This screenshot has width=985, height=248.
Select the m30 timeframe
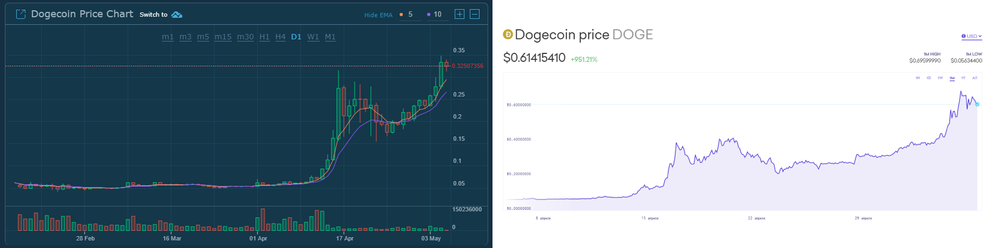pyautogui.click(x=245, y=37)
